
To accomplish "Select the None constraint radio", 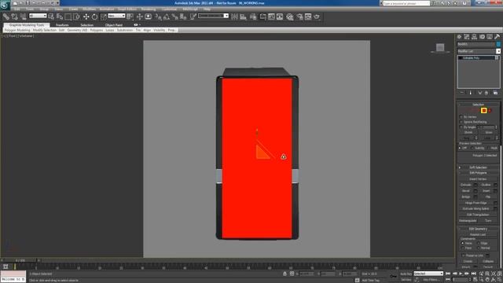I will 463,243.
